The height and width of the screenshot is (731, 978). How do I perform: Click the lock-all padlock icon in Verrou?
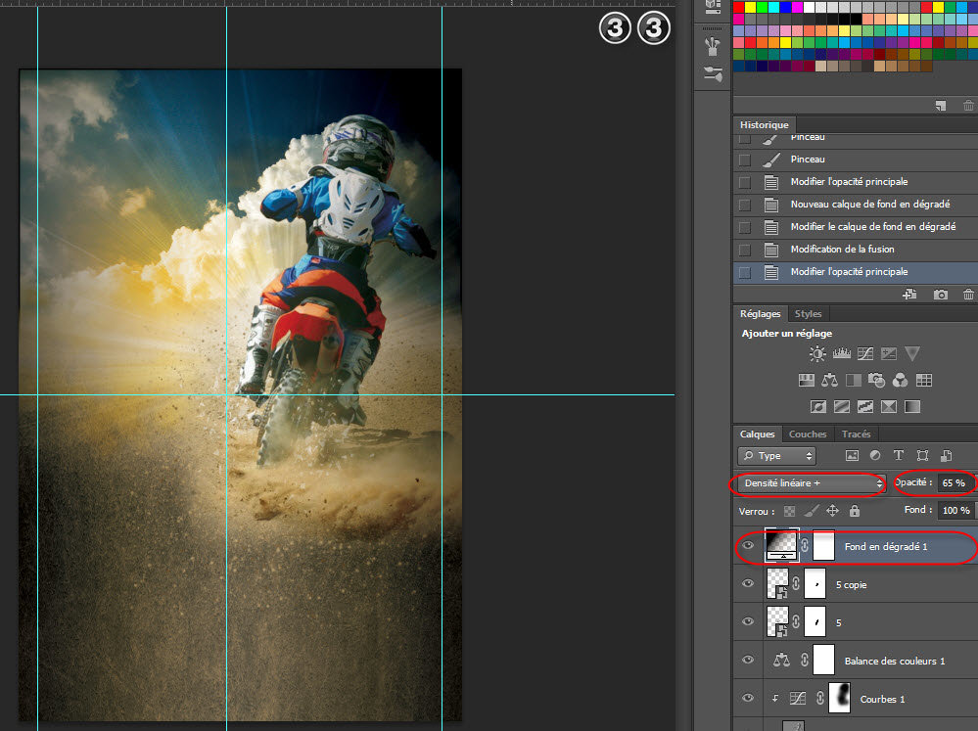click(x=855, y=511)
